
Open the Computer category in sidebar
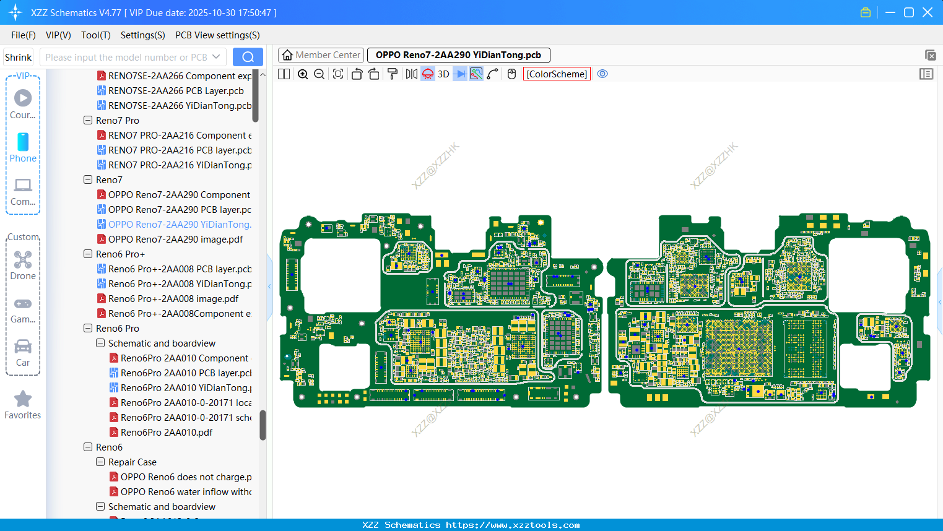coord(23,191)
